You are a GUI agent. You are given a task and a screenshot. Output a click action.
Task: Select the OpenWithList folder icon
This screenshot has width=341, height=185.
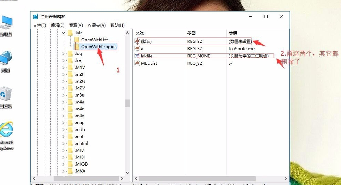click(77, 40)
